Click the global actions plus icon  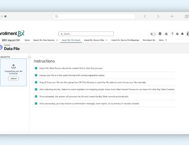[160, 34]
